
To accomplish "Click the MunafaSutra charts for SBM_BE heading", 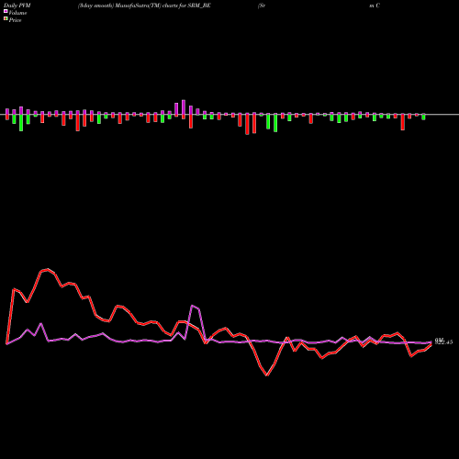I will [144, 6].
